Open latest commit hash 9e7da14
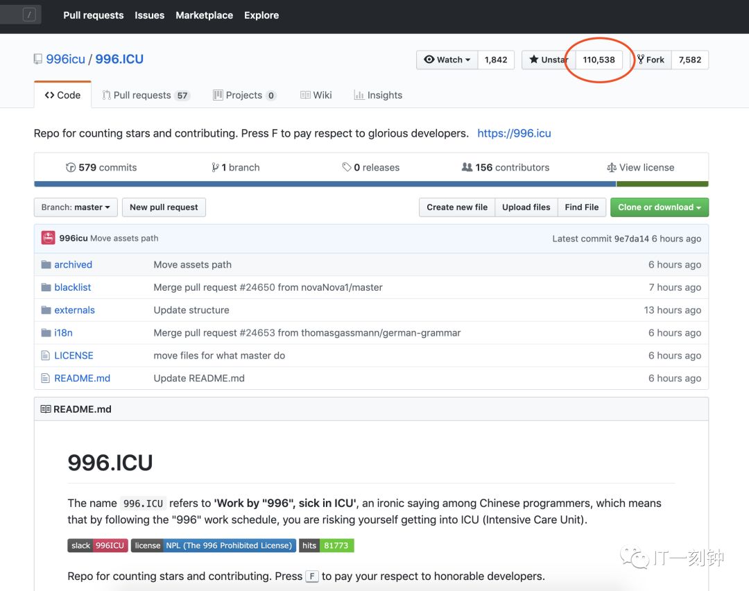749x591 pixels. tap(632, 239)
